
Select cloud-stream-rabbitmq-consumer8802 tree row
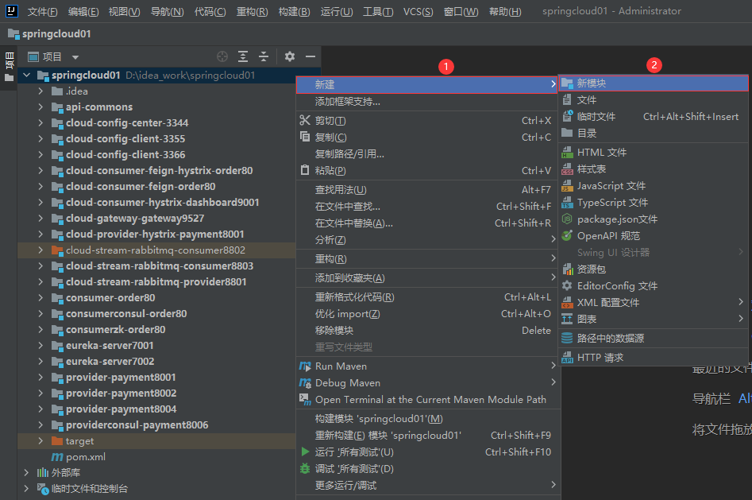point(156,250)
